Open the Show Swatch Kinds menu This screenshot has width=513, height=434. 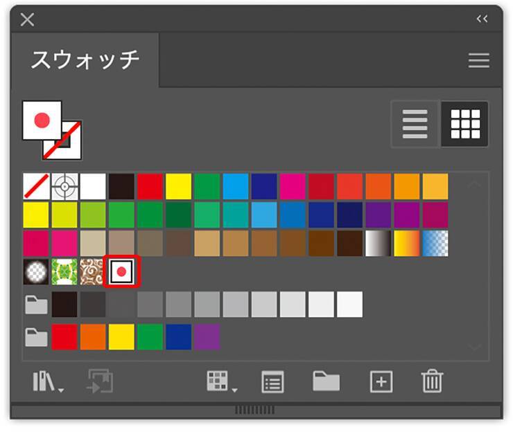click(222, 381)
